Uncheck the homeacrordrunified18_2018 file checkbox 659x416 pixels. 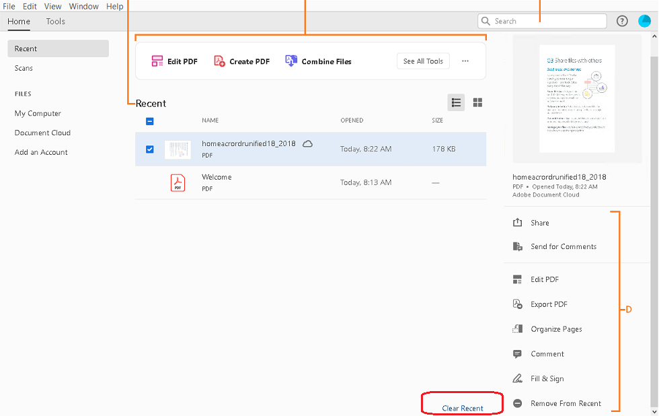tap(150, 149)
